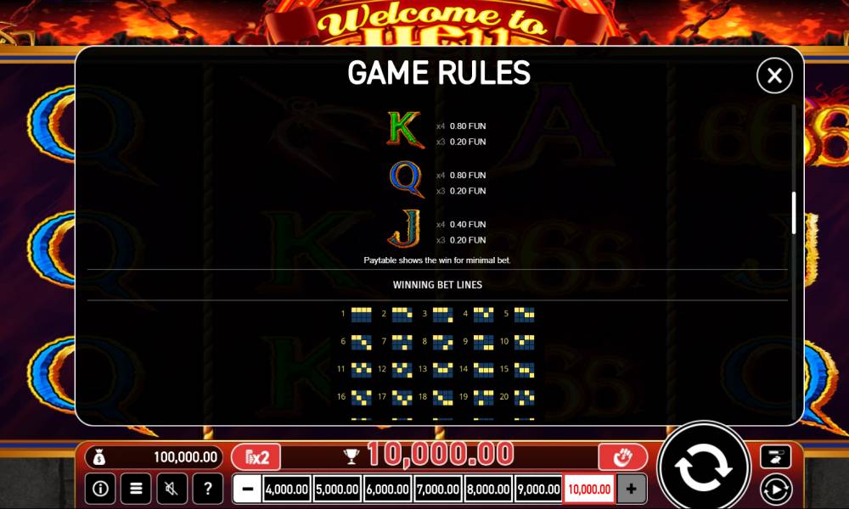Activate the x2 double-up gamble button
Image resolution: width=849 pixels, height=509 pixels.
[256, 457]
